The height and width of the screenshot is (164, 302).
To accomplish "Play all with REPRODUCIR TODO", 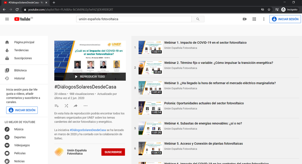I will [x=90, y=77].
